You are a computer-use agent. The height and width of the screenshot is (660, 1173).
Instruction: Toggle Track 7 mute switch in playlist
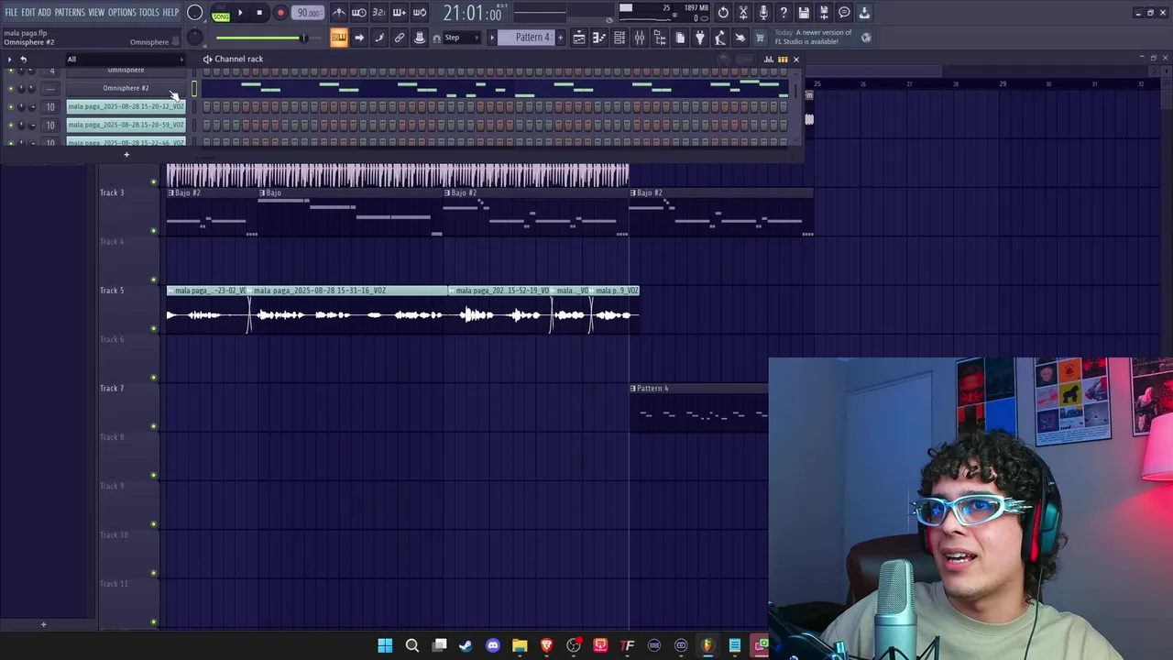pyautogui.click(x=153, y=426)
